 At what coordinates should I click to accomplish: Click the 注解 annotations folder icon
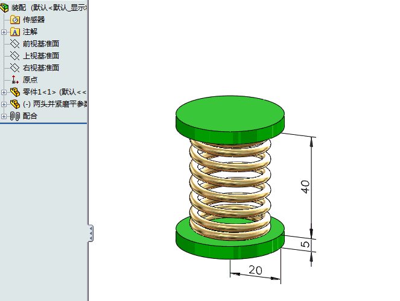click(15, 32)
